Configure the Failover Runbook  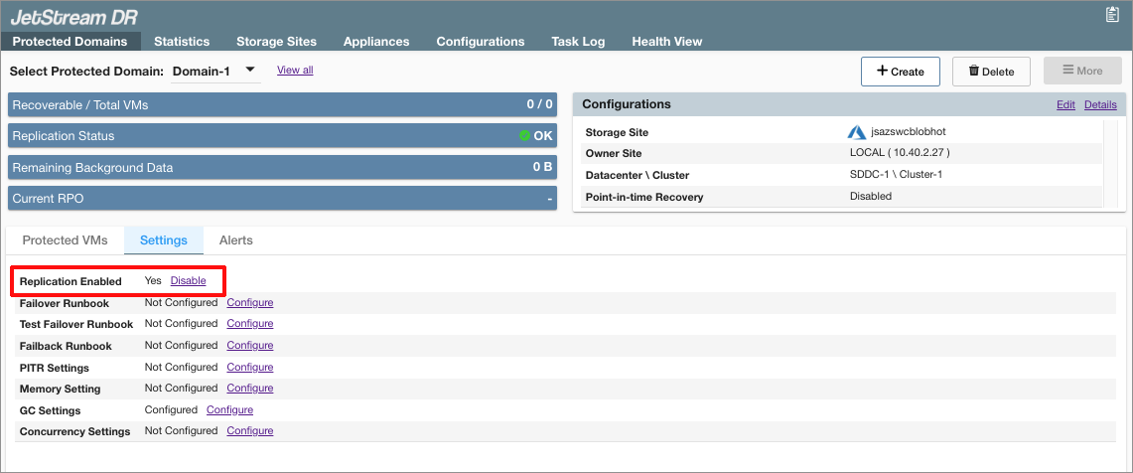pyautogui.click(x=249, y=303)
